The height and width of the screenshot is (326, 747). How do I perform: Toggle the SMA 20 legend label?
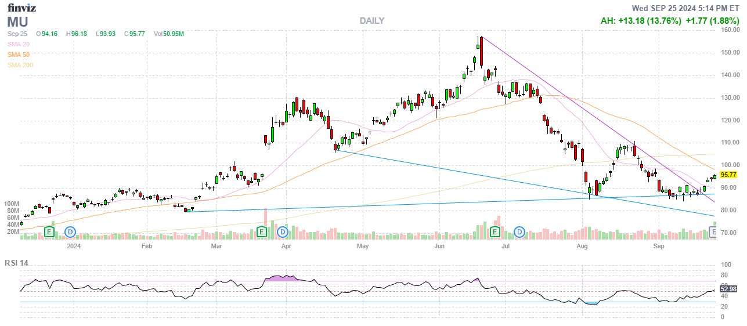click(x=19, y=44)
